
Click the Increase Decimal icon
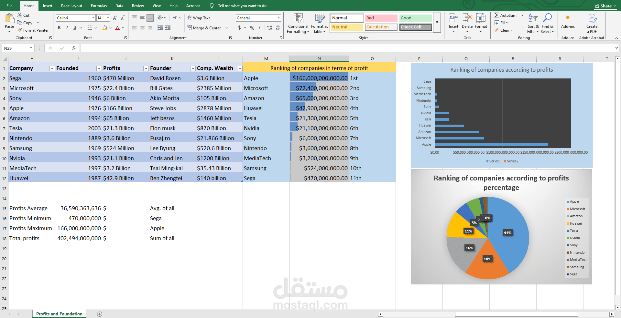pyautogui.click(x=270, y=28)
